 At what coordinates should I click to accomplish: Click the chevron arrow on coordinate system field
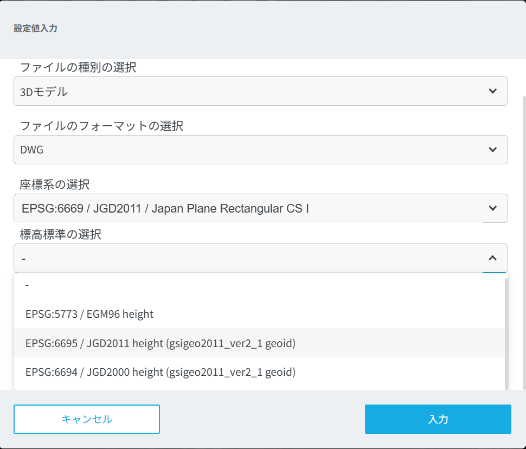(492, 208)
